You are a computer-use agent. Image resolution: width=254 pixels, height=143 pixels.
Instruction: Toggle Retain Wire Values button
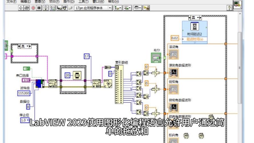click(x=53, y=8)
